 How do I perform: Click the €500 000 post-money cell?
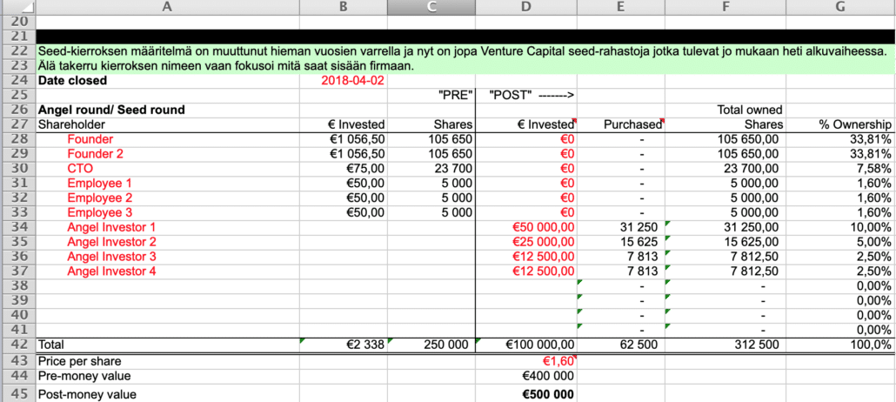point(525,394)
